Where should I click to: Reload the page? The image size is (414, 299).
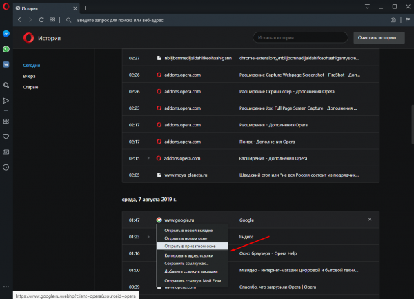tap(41, 20)
